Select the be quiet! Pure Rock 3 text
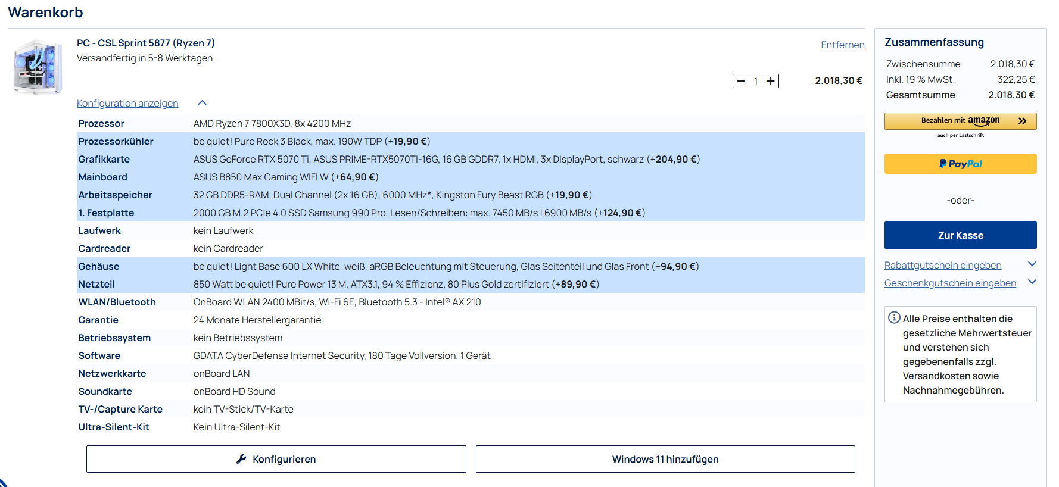 tap(312, 141)
